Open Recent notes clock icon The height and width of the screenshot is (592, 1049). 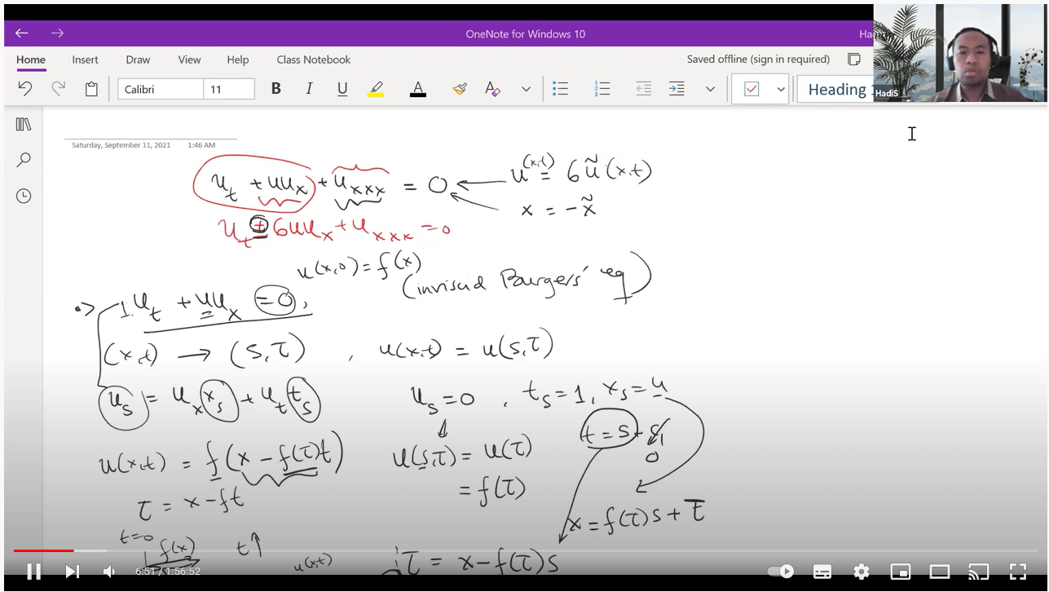pyautogui.click(x=24, y=196)
